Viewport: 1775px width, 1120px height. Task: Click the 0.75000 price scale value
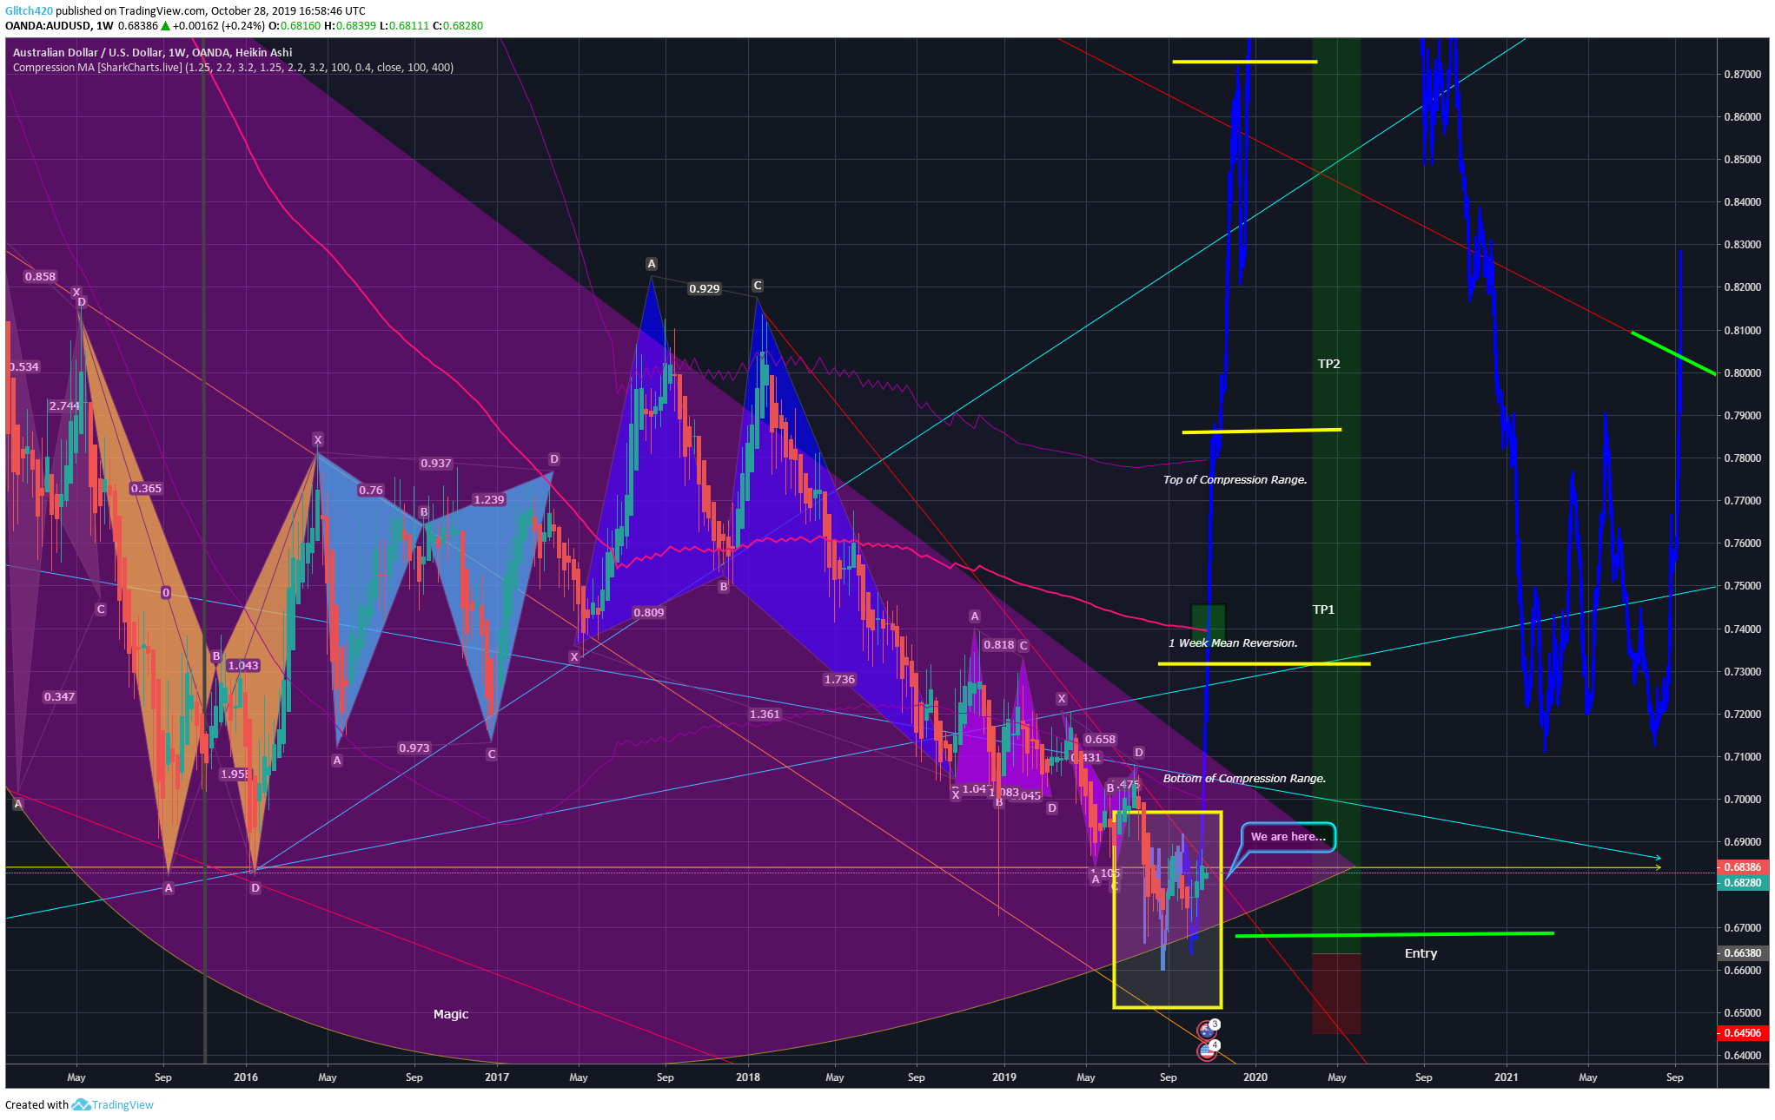1743,586
